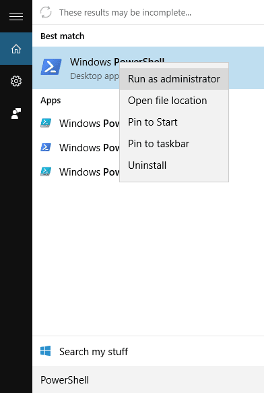Click the Windows logo next to Search my stuff

click(x=46, y=351)
